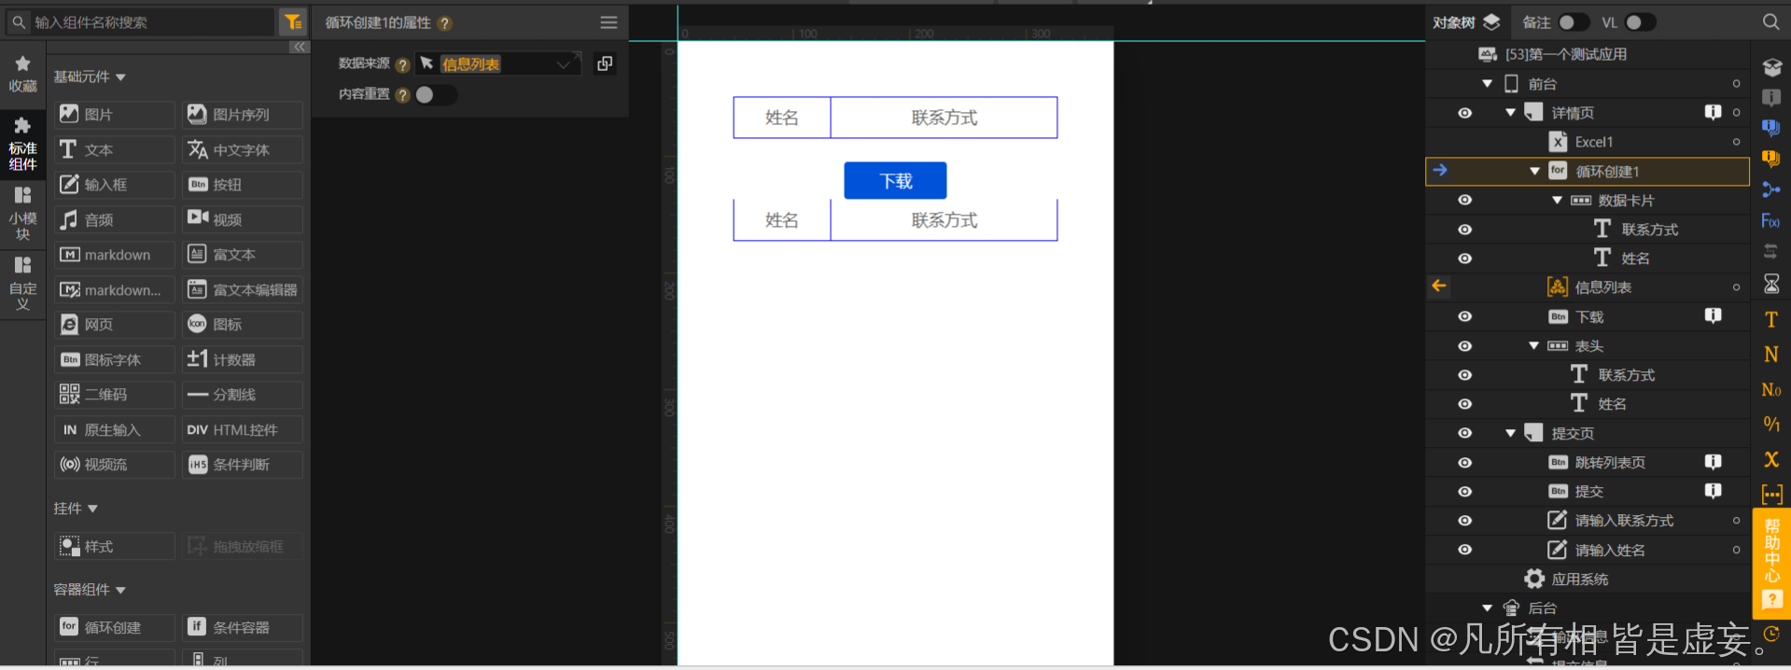The height and width of the screenshot is (670, 1791).
Task: Select the markdown component
Action: coord(114,255)
